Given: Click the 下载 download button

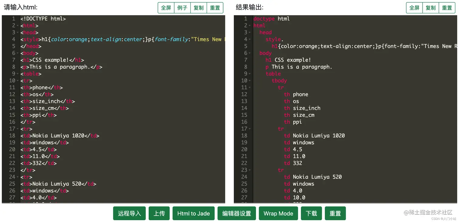Looking at the screenshot, I should [311, 214].
